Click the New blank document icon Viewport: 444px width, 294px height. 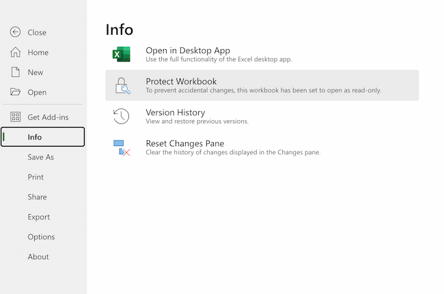click(x=16, y=72)
